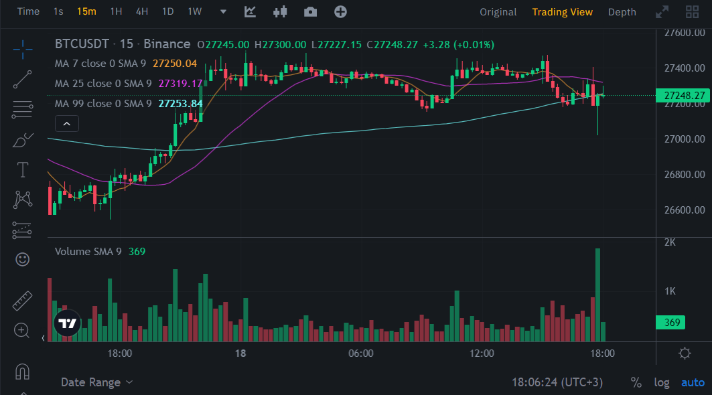Click the volume value label 369
Viewport: 712px width, 395px height.
pyautogui.click(x=671, y=322)
